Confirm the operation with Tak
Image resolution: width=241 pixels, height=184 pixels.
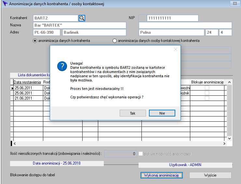click(x=133, y=113)
